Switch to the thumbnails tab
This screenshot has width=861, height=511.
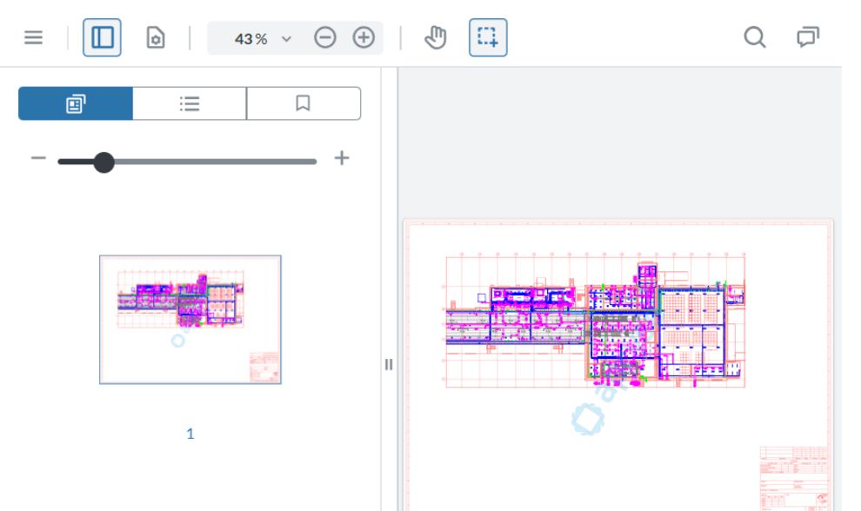click(76, 103)
